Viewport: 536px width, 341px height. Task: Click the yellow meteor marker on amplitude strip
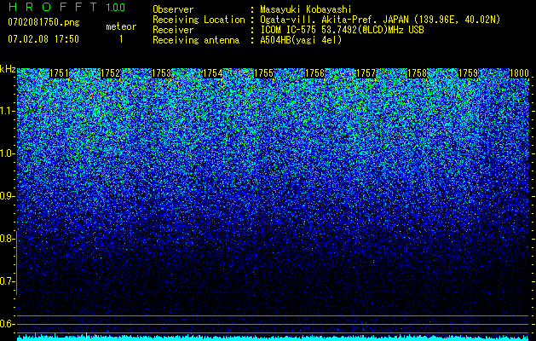click(x=86, y=337)
